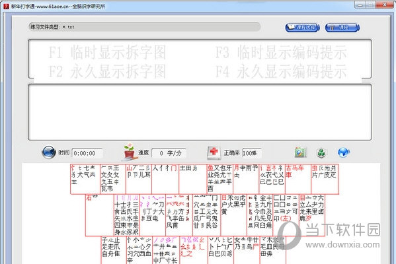Click the key cell containing 古马车

pos(298,180)
